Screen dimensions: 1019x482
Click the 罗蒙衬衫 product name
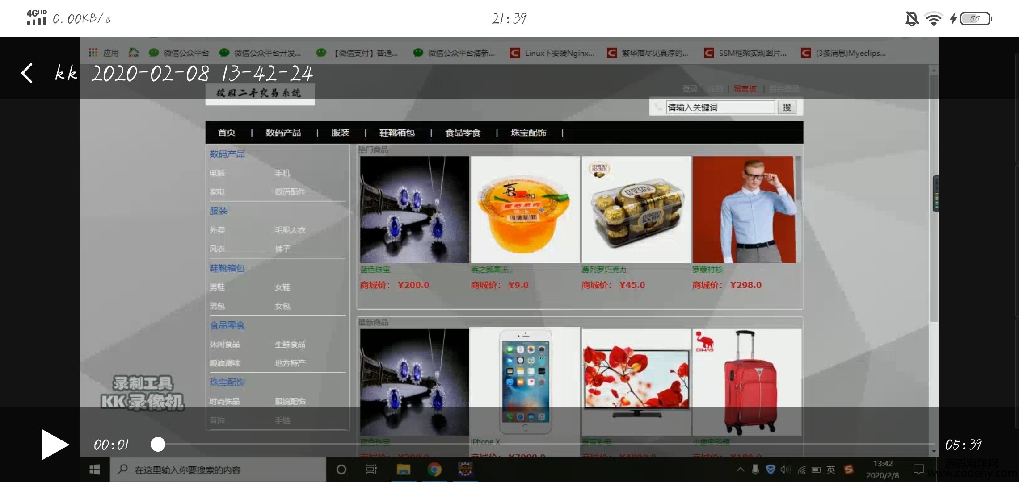coord(707,270)
